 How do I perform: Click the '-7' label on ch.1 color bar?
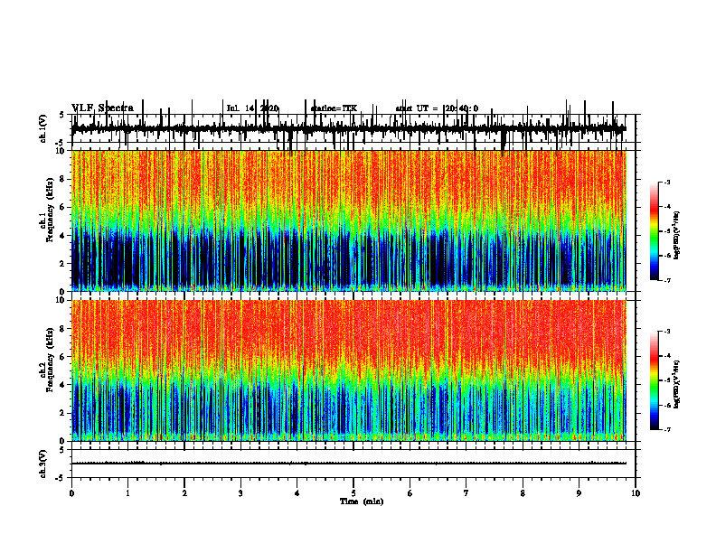point(667,280)
